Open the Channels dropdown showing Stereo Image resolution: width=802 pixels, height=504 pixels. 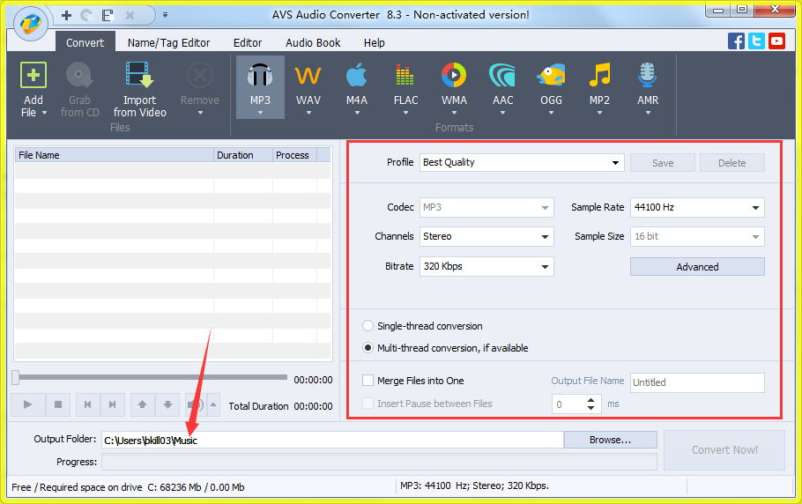[486, 237]
